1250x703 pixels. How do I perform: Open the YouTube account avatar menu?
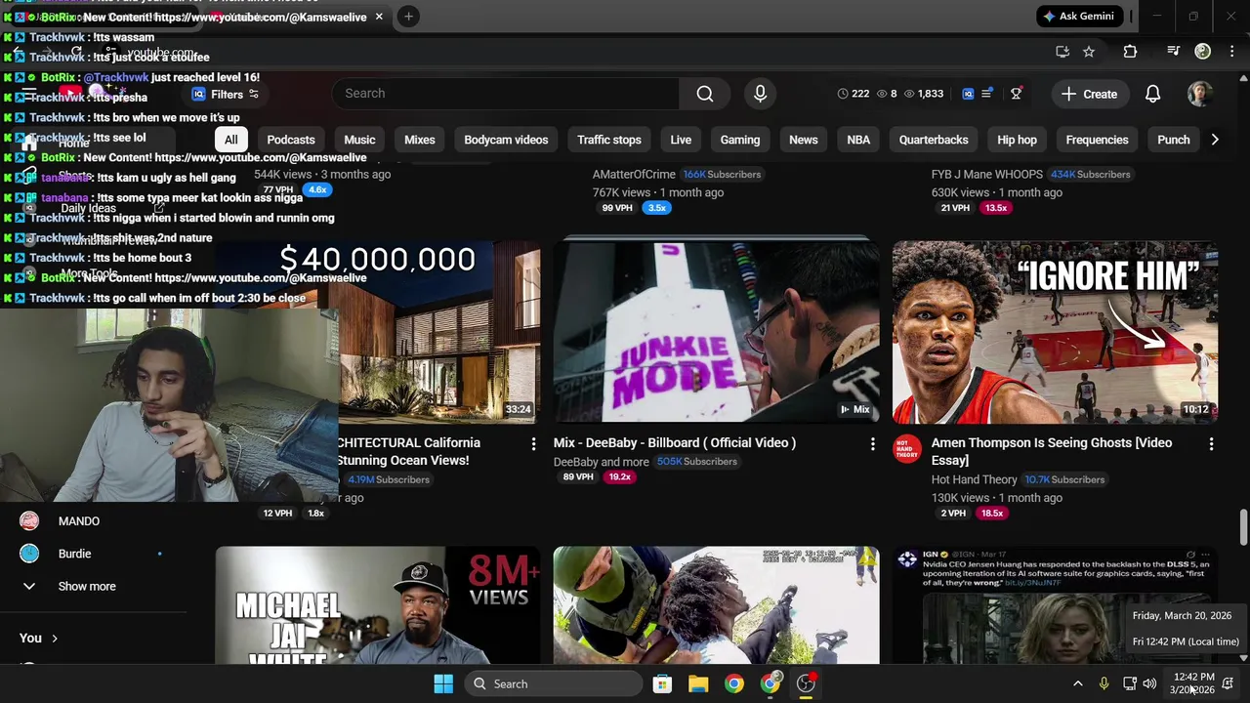(x=1200, y=94)
